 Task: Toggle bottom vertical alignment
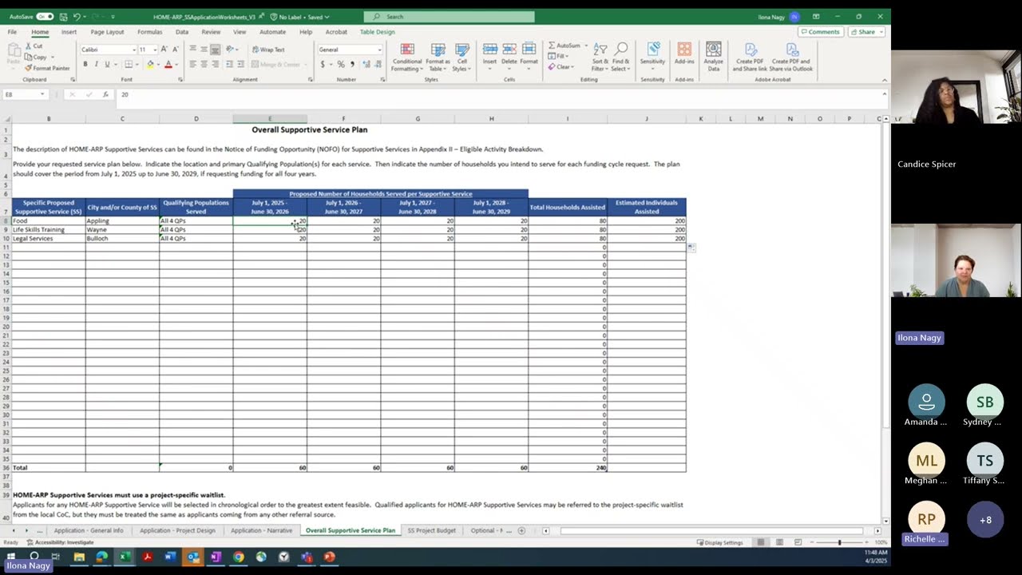pos(215,50)
